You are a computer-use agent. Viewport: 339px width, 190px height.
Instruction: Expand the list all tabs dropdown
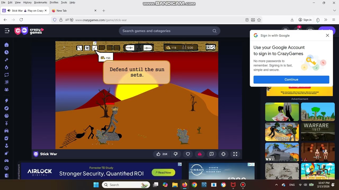(334, 11)
